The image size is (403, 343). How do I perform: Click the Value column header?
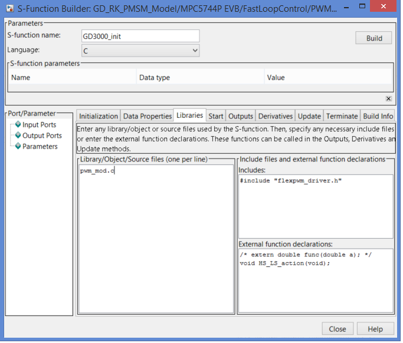pos(328,77)
